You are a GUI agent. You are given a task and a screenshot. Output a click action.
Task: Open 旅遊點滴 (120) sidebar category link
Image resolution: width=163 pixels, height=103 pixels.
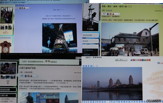point(87,54)
